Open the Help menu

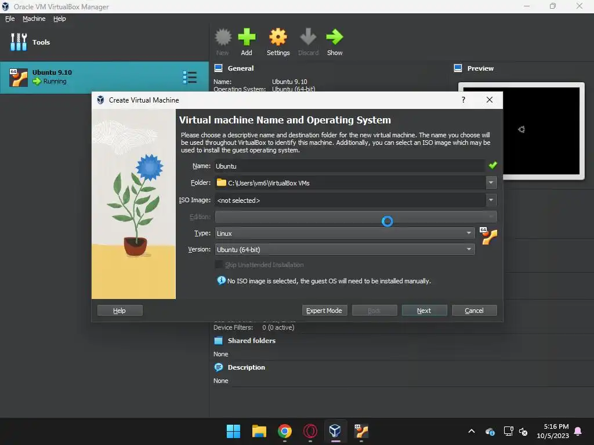coord(60,19)
